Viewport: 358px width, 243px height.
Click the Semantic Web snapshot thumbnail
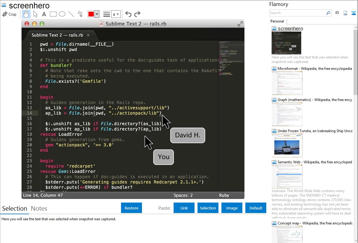point(287,176)
